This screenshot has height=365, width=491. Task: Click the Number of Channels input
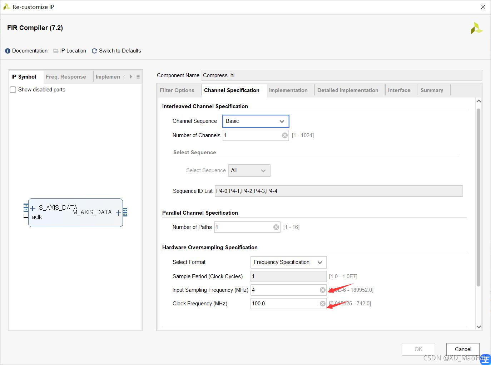256,135
